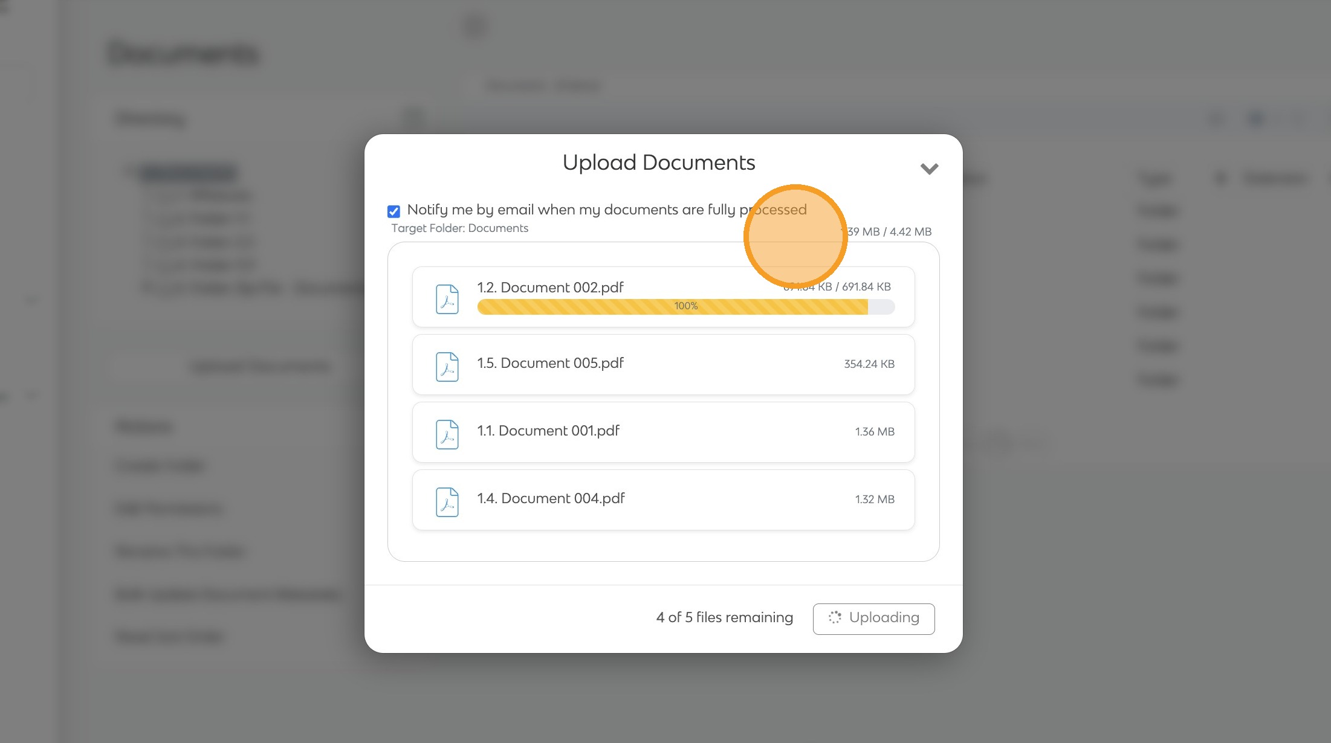Click the 354.24 KB file size label
Image resolution: width=1331 pixels, height=743 pixels.
(869, 364)
